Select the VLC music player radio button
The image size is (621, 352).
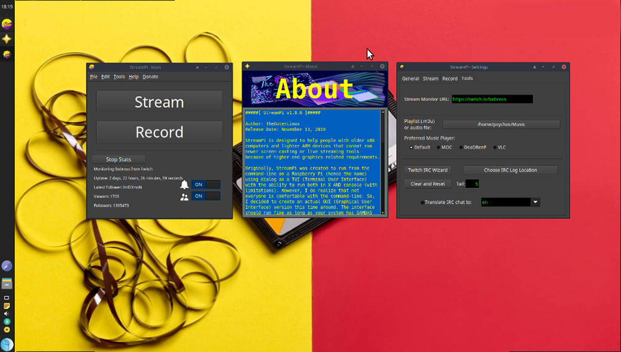coord(495,147)
